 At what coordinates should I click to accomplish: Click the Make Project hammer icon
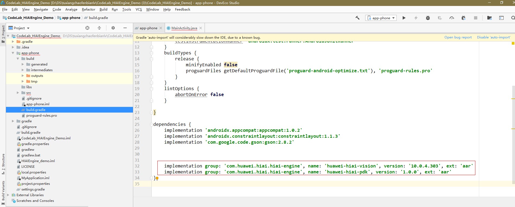pos(357,18)
